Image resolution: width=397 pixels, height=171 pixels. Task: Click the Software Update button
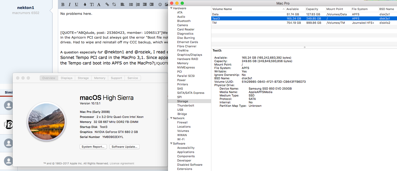(125, 147)
